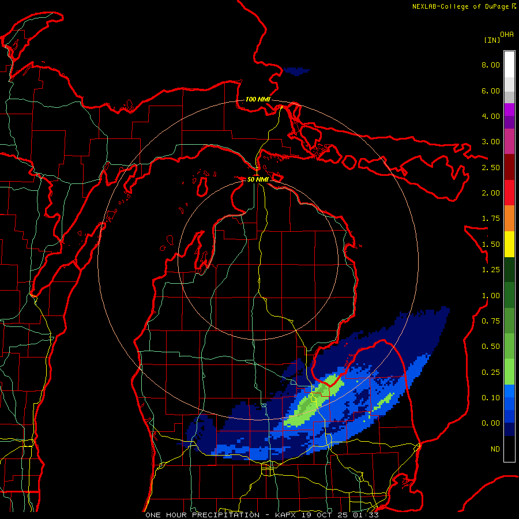Select the dark red legend swatch
Image resolution: width=519 pixels, height=519 pixels.
509,167
